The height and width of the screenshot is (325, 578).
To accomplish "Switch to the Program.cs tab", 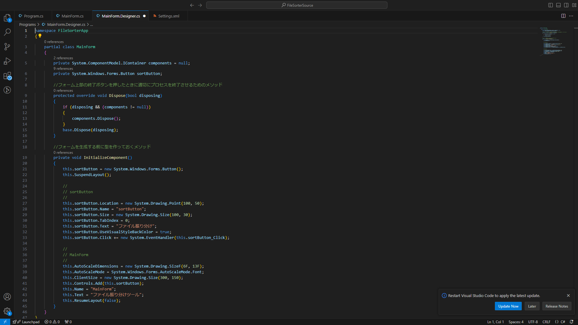I will 33,16.
